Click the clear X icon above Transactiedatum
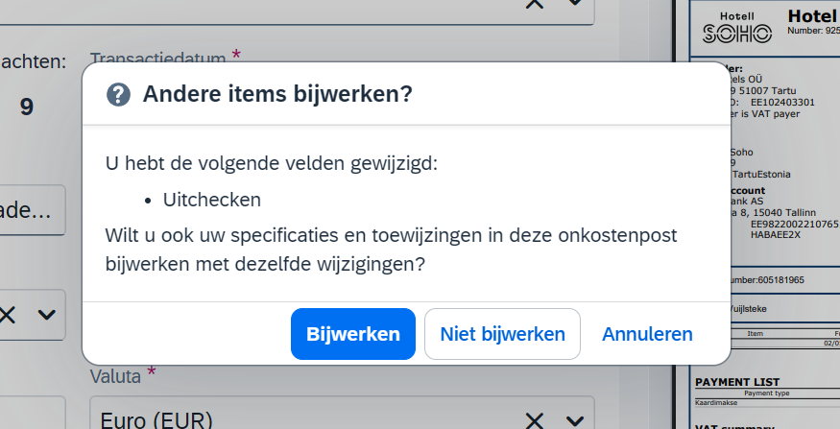Image resolution: width=840 pixels, height=429 pixels. [534, 4]
